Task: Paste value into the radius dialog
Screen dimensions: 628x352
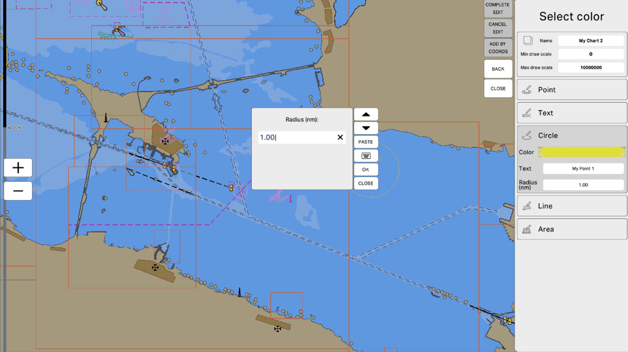Action: click(x=366, y=142)
